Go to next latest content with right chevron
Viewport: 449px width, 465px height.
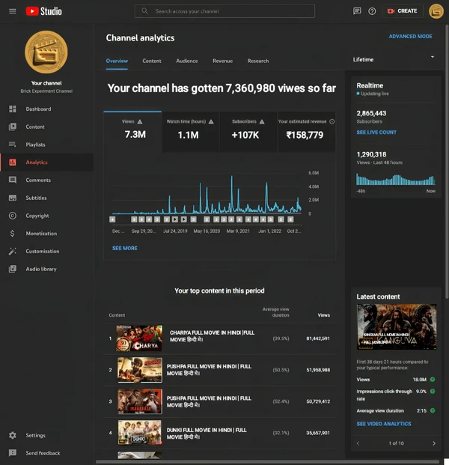click(x=434, y=443)
